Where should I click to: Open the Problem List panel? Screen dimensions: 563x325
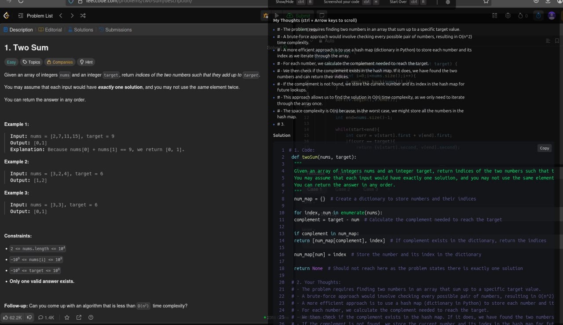coord(35,16)
